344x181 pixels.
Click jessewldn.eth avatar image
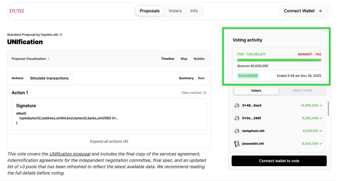click(237, 144)
